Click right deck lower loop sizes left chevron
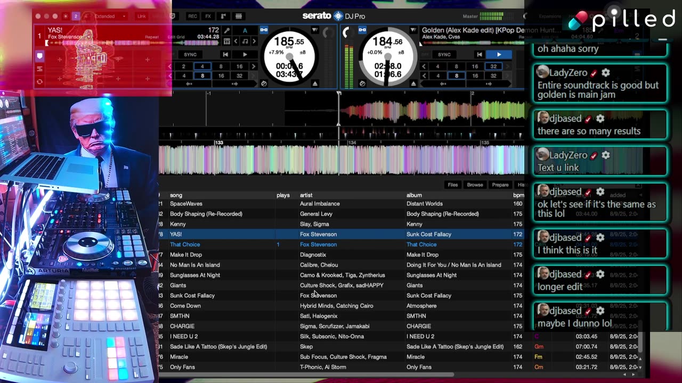 pyautogui.click(x=424, y=76)
